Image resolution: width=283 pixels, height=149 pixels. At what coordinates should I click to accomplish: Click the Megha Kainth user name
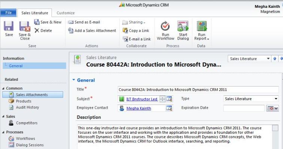click(267, 6)
